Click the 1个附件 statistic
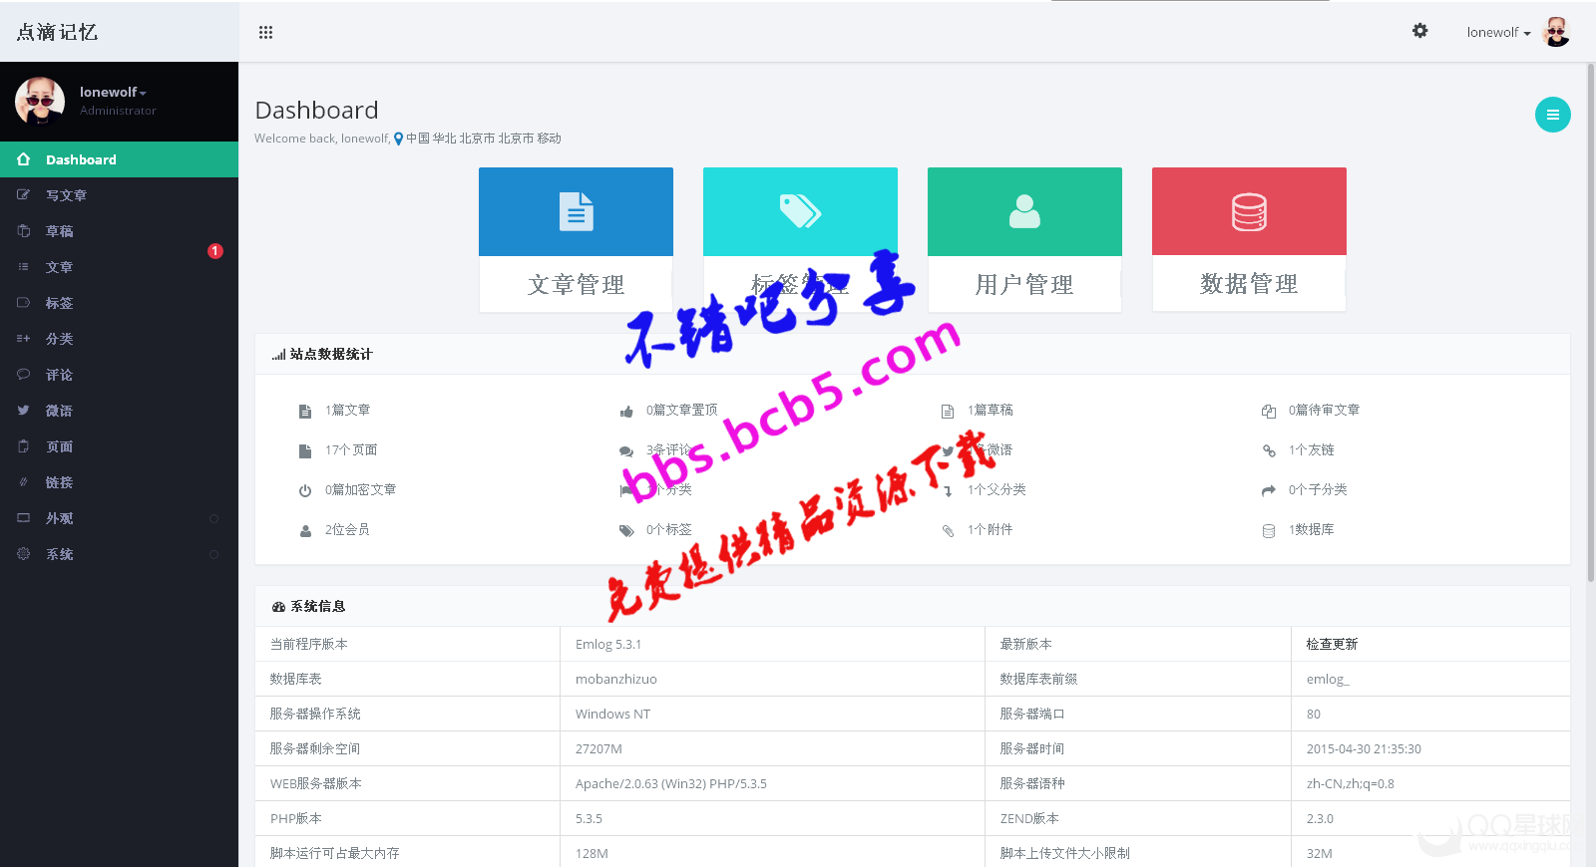 pyautogui.click(x=990, y=529)
